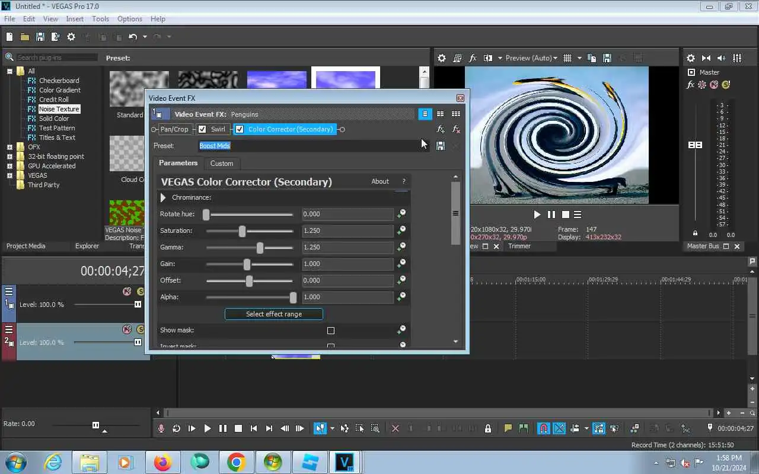Click the Master FX icon
The image size is (759, 474).
(x=691, y=85)
